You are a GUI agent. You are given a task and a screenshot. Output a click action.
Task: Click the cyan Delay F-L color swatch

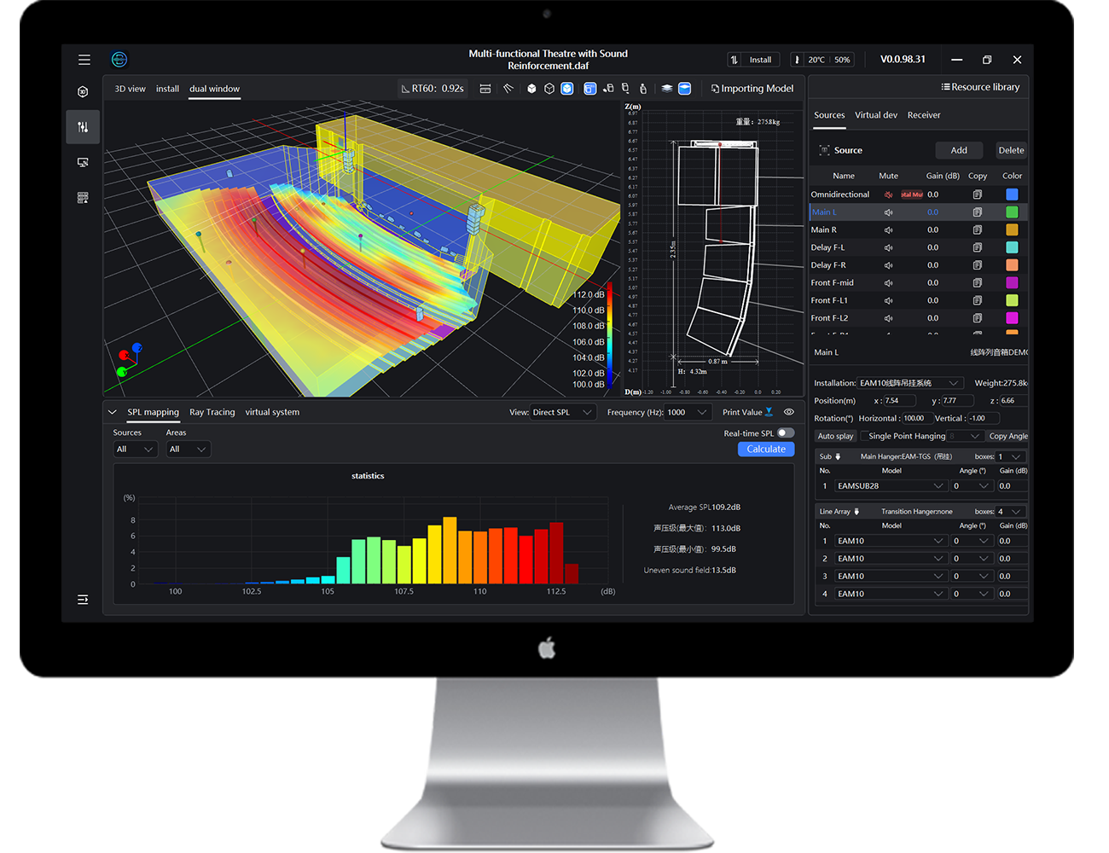[x=1012, y=247]
